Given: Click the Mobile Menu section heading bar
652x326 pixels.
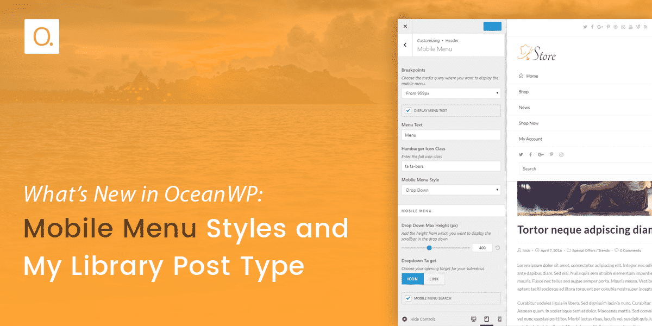Looking at the screenshot, I should click(x=451, y=210).
